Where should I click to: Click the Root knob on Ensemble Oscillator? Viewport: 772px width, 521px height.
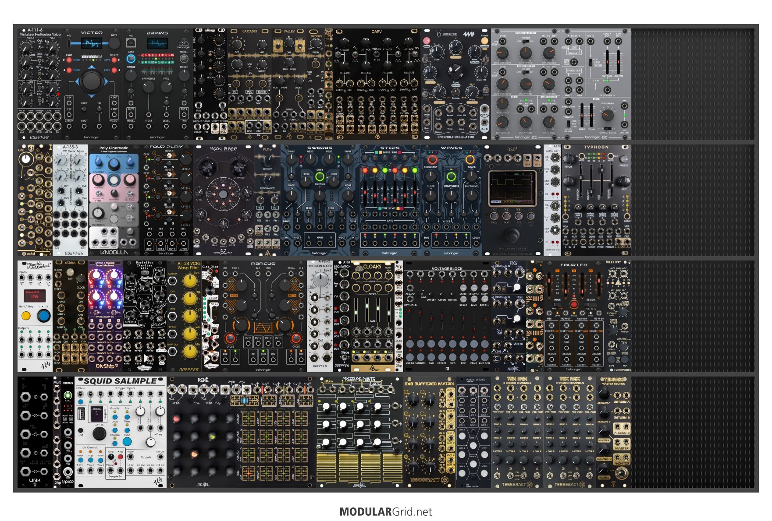tap(455, 70)
